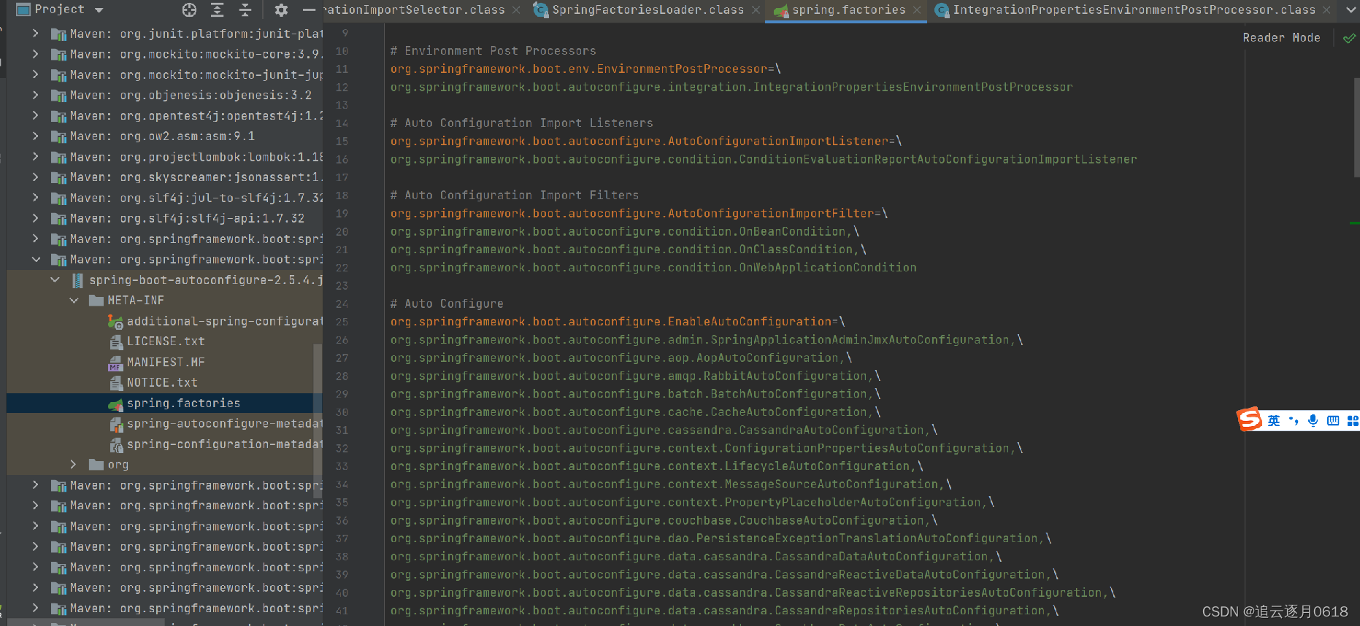Click the library icon for org.opentest4j

coord(58,116)
